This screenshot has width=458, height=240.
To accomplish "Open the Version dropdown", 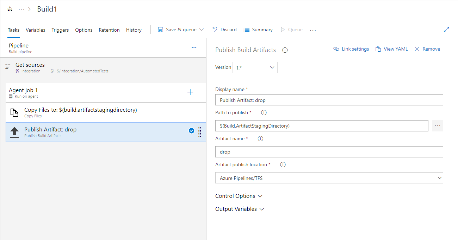I will click(255, 67).
